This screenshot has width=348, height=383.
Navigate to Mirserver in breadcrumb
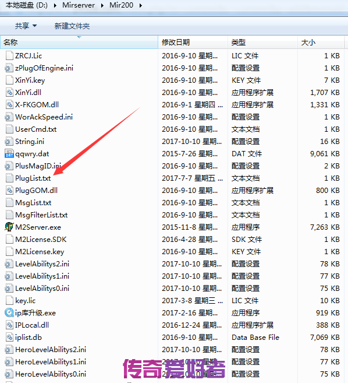coord(79,5)
